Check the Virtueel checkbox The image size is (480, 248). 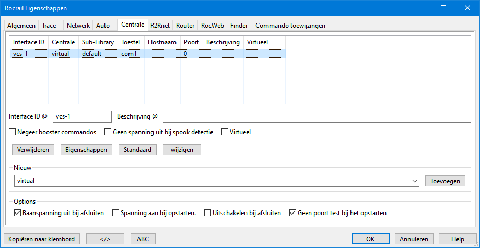point(225,132)
